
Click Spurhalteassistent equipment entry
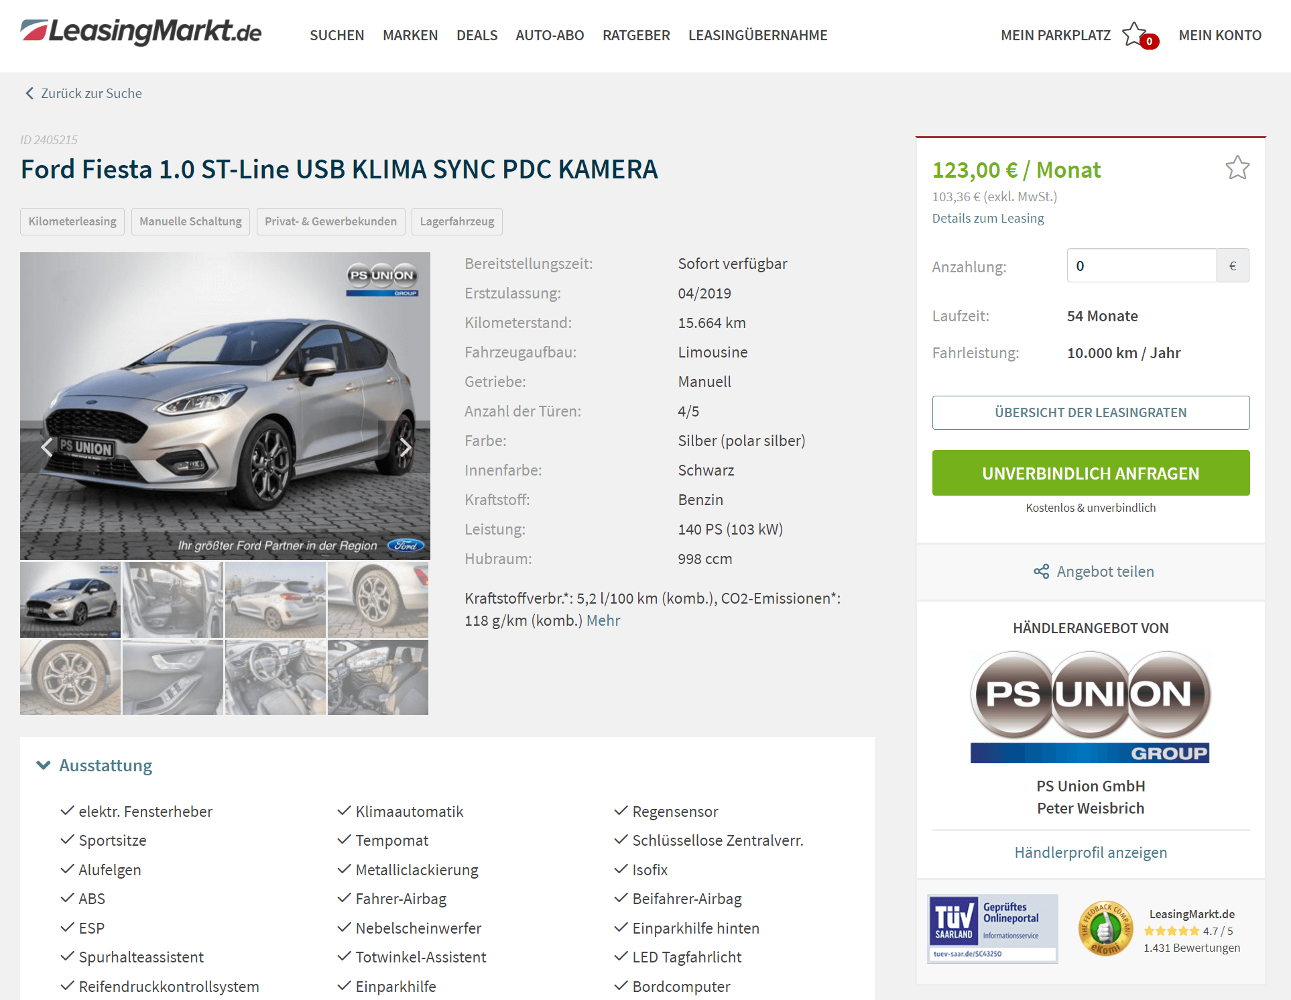[x=141, y=957]
